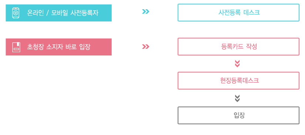305x135 pixels.
Task: Select the 등록카드 작성 box
Action: point(238,47)
